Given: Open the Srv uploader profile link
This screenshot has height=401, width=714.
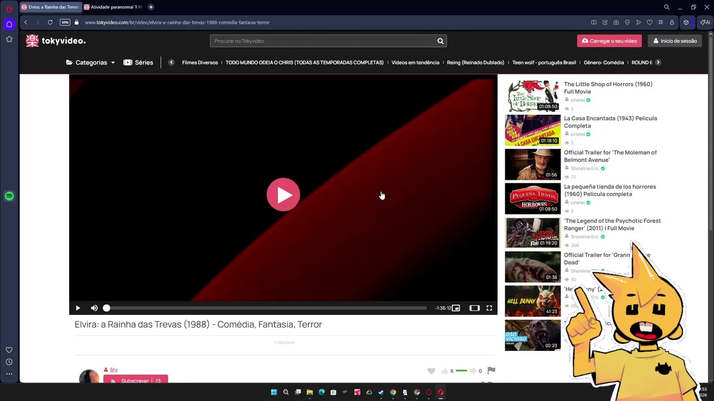Looking at the screenshot, I should 114,370.
